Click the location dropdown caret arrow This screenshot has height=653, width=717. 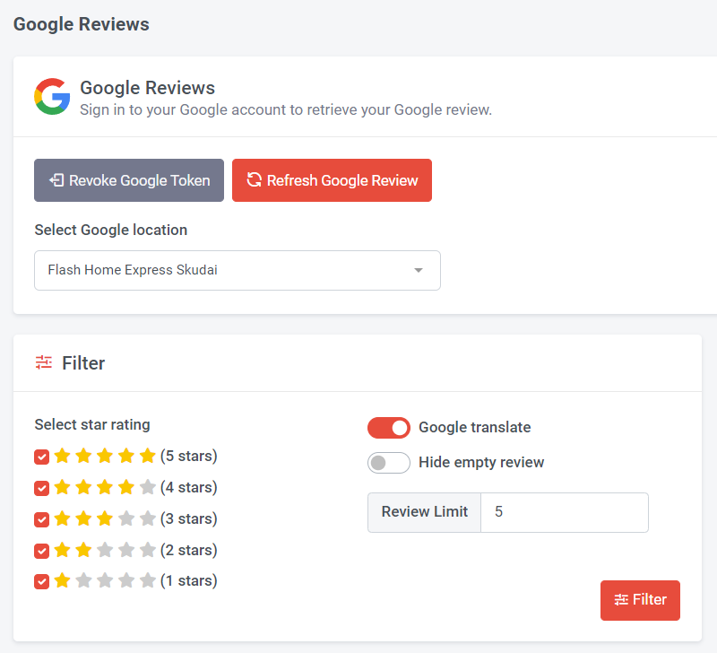pos(418,271)
